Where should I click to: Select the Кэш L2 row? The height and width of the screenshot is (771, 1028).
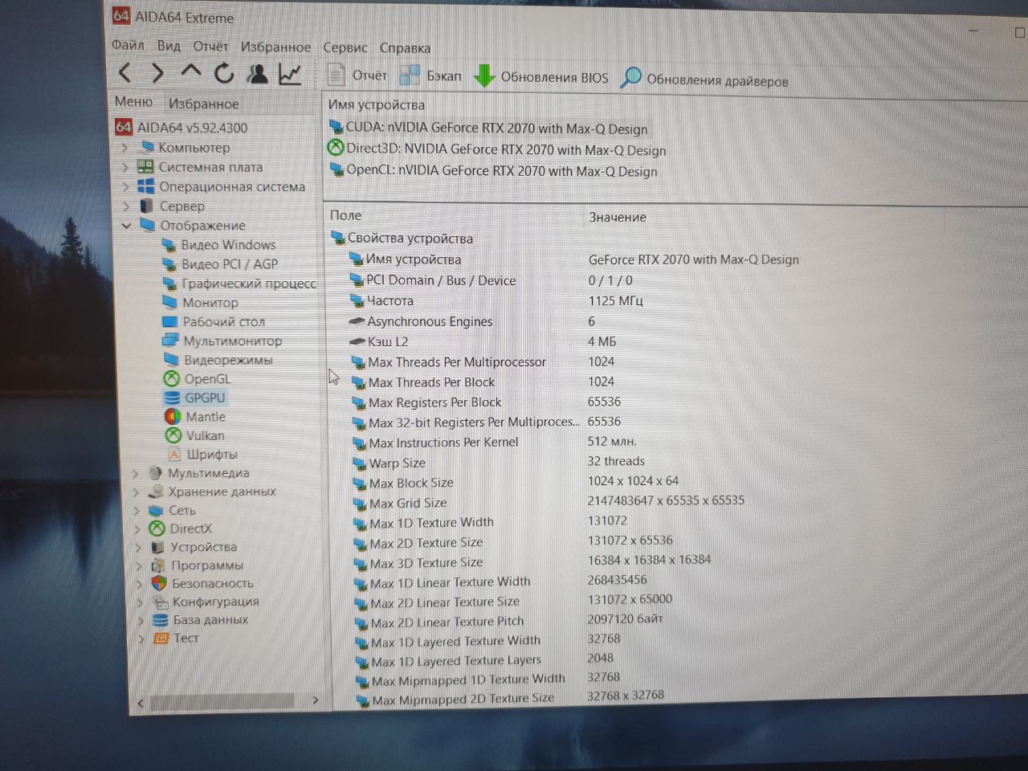pyautogui.click(x=483, y=341)
